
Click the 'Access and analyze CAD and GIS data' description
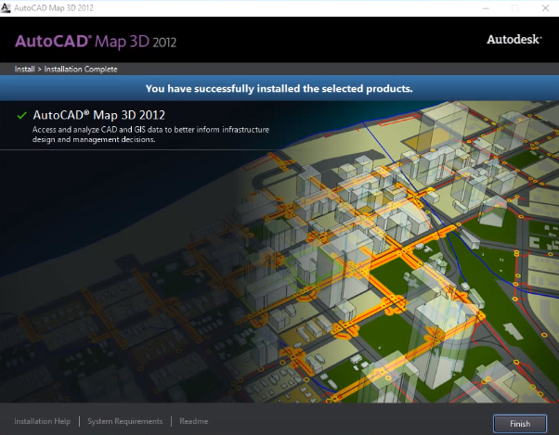[150, 134]
